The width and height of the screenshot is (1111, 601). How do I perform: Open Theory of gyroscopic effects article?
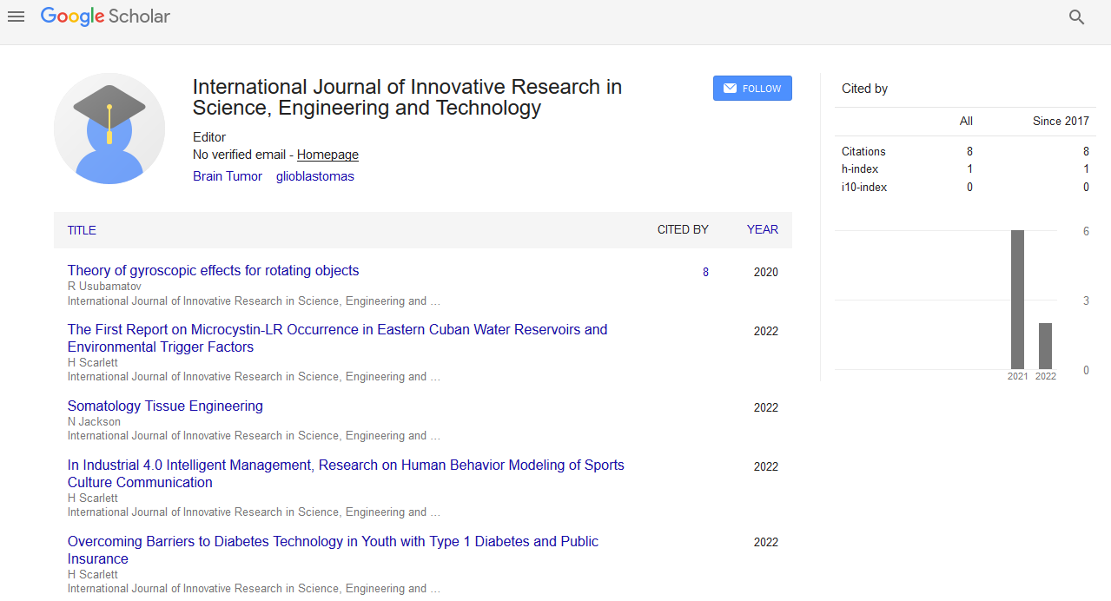pos(213,271)
